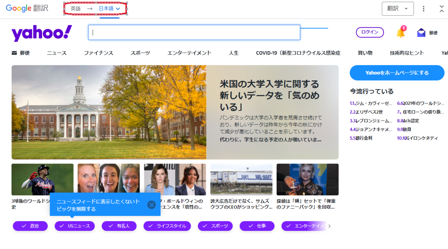Toggle the 有名人 topic chip
Image resolution: width=448 pixels, height=249 pixels.
(119, 226)
